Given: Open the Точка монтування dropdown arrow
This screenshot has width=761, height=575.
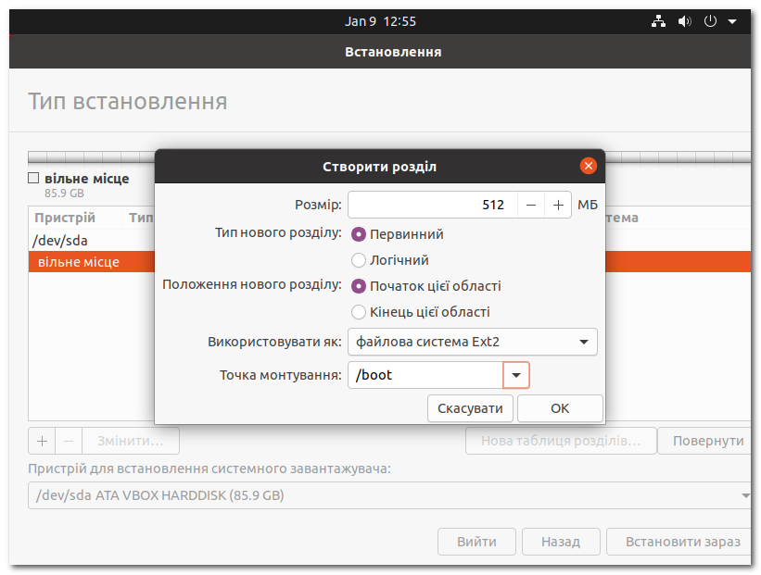Looking at the screenshot, I should click(516, 375).
